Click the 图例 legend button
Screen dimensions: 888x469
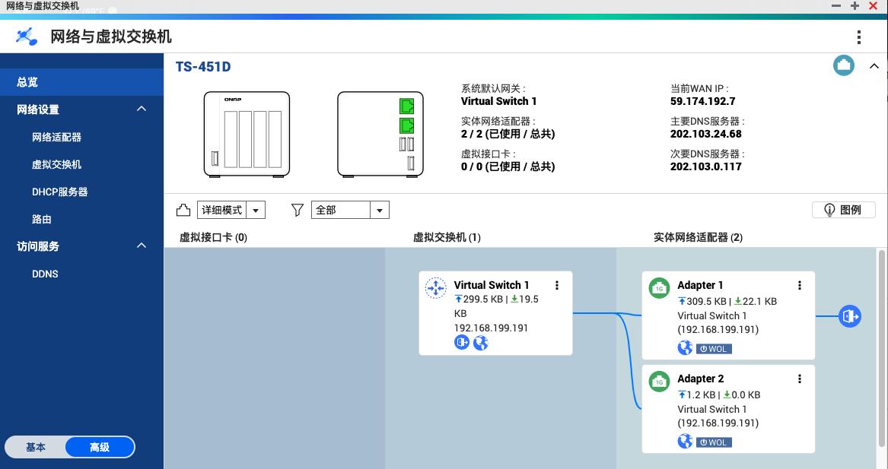(843, 210)
